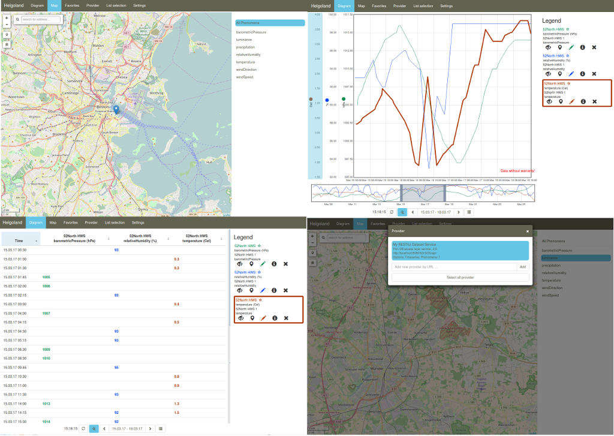Show relativeHumidity location in chart panel legend
The width and height of the screenshot is (614, 436).
point(559,74)
